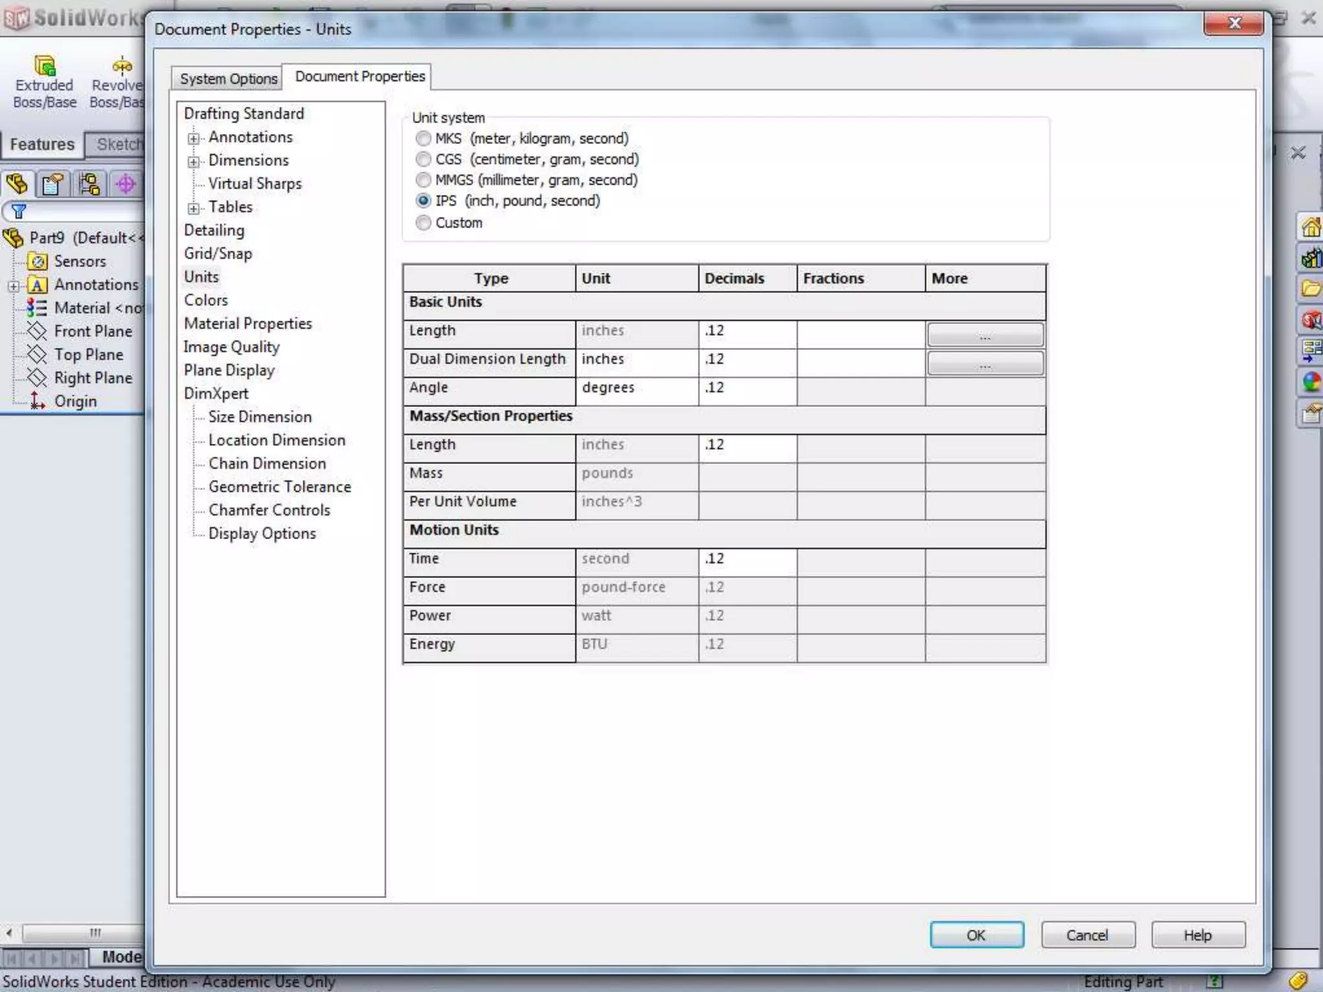
Task: Expand the Tables options node
Action: [x=193, y=208]
